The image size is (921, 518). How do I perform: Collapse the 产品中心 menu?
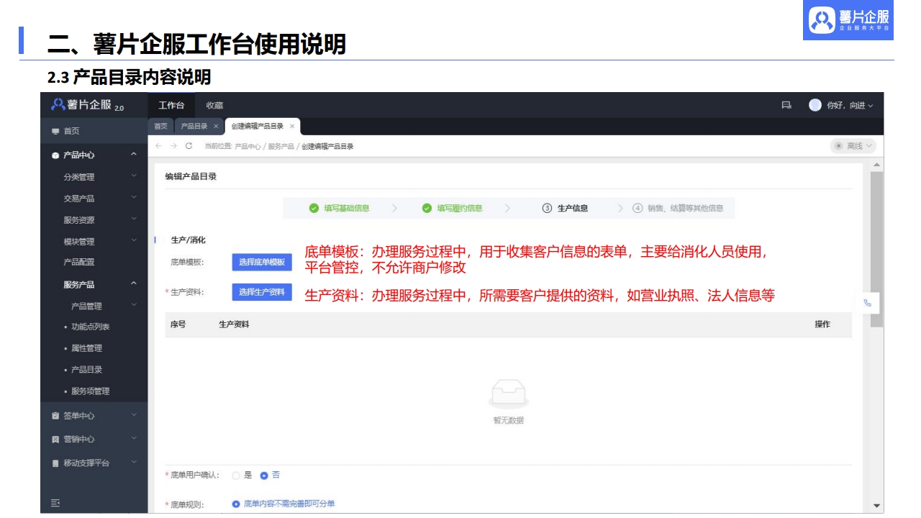pyautogui.click(x=134, y=155)
